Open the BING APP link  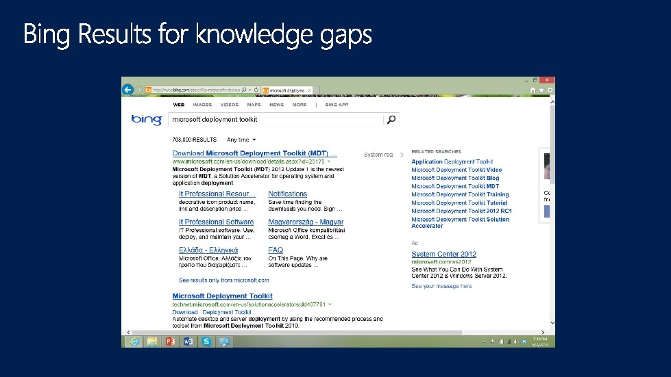tap(337, 105)
